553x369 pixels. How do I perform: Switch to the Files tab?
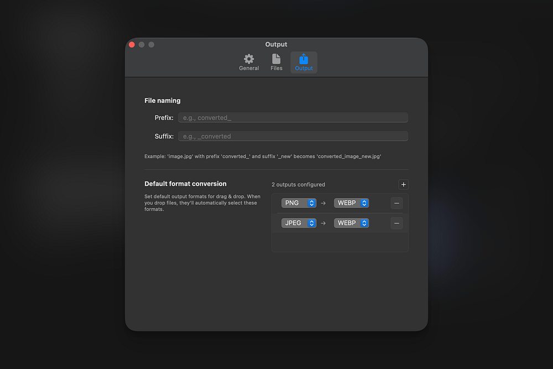(276, 63)
